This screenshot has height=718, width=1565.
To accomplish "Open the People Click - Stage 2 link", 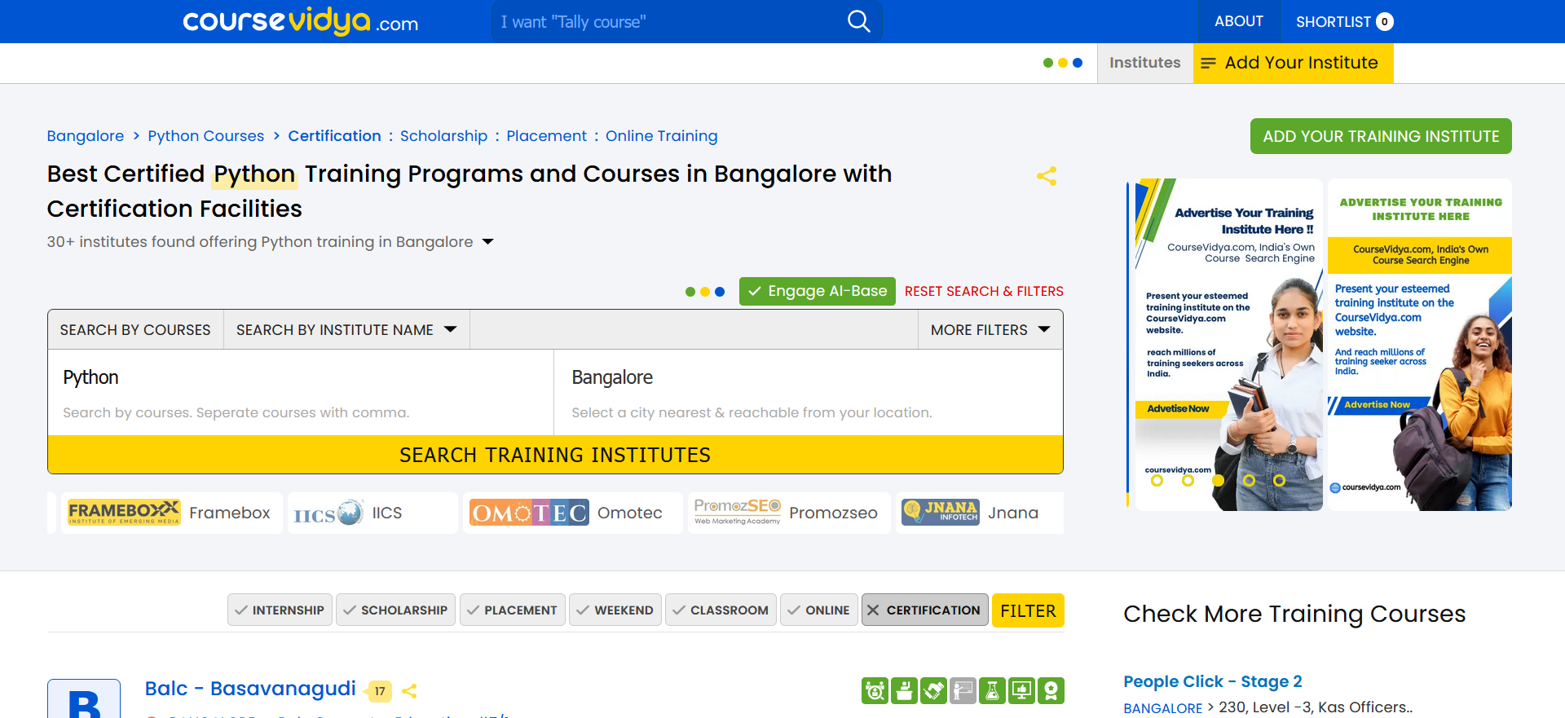I will click(1213, 681).
